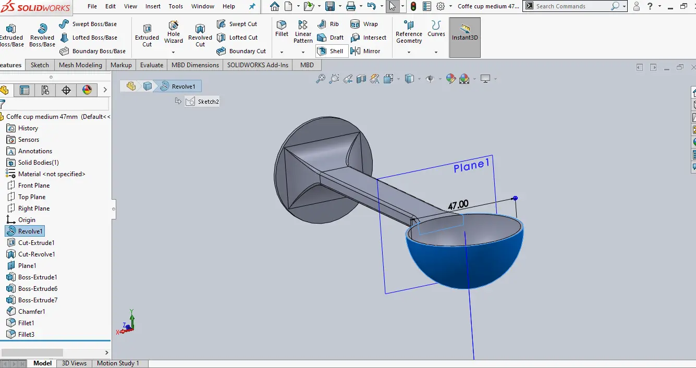This screenshot has height=368, width=696.
Task: Click the Shell feature tool
Action: [x=332, y=51]
